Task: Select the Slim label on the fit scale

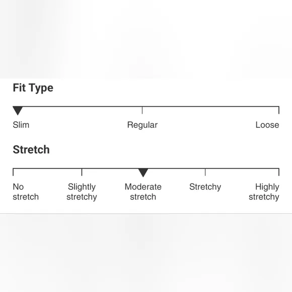Action: coord(21,125)
